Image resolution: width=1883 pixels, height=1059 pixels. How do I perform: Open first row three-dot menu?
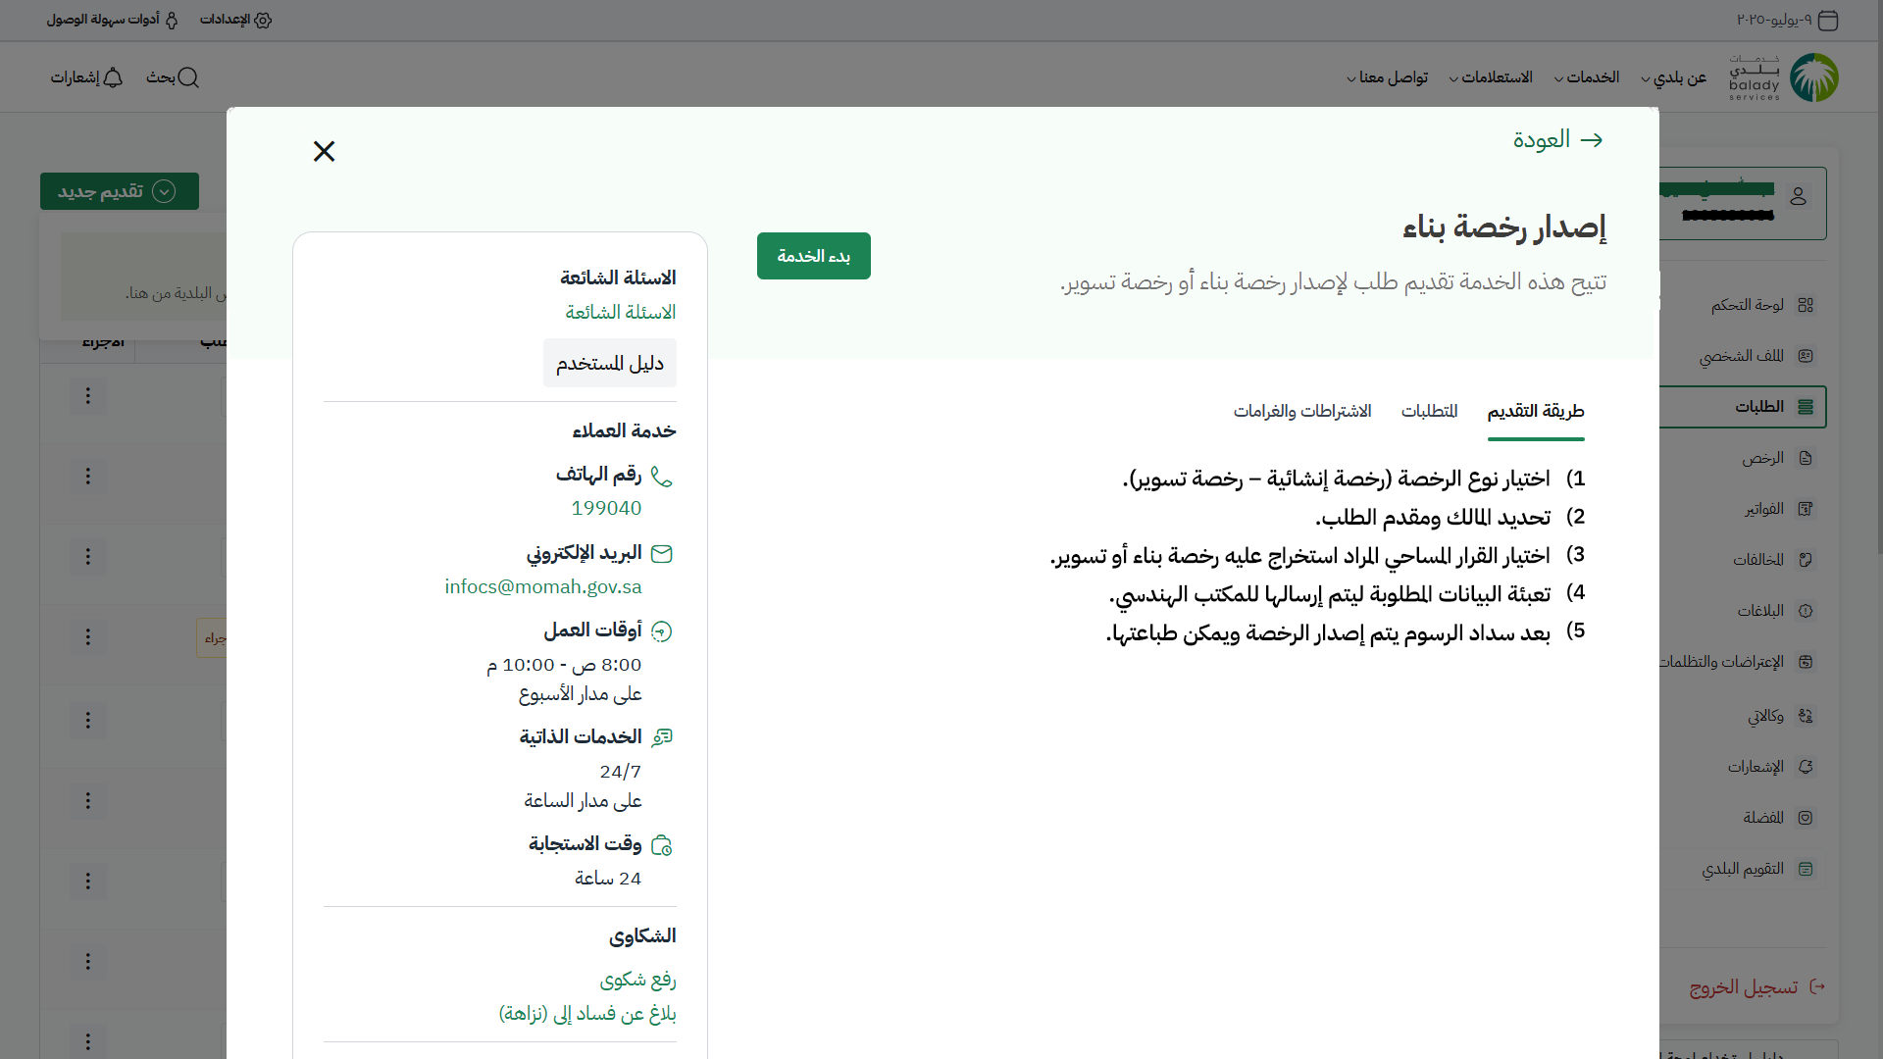tap(87, 395)
